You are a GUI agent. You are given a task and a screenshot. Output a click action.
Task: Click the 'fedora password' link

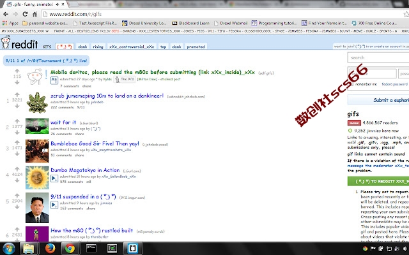pyautogui.click(x=394, y=84)
